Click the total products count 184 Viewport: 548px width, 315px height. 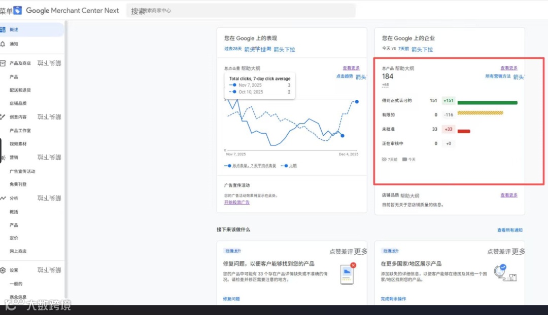tap(388, 76)
